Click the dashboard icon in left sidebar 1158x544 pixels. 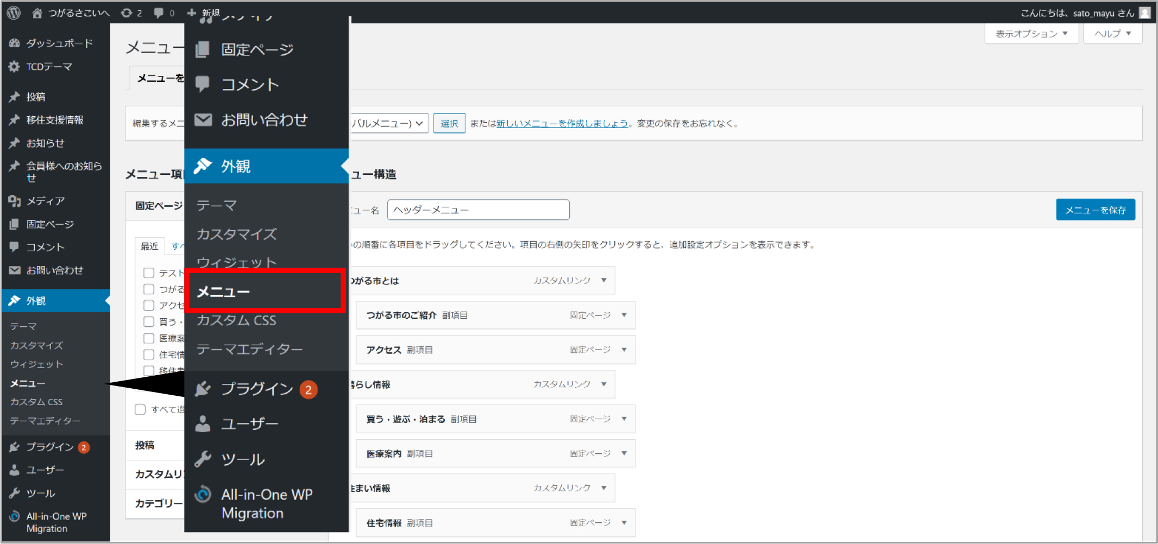[x=15, y=43]
